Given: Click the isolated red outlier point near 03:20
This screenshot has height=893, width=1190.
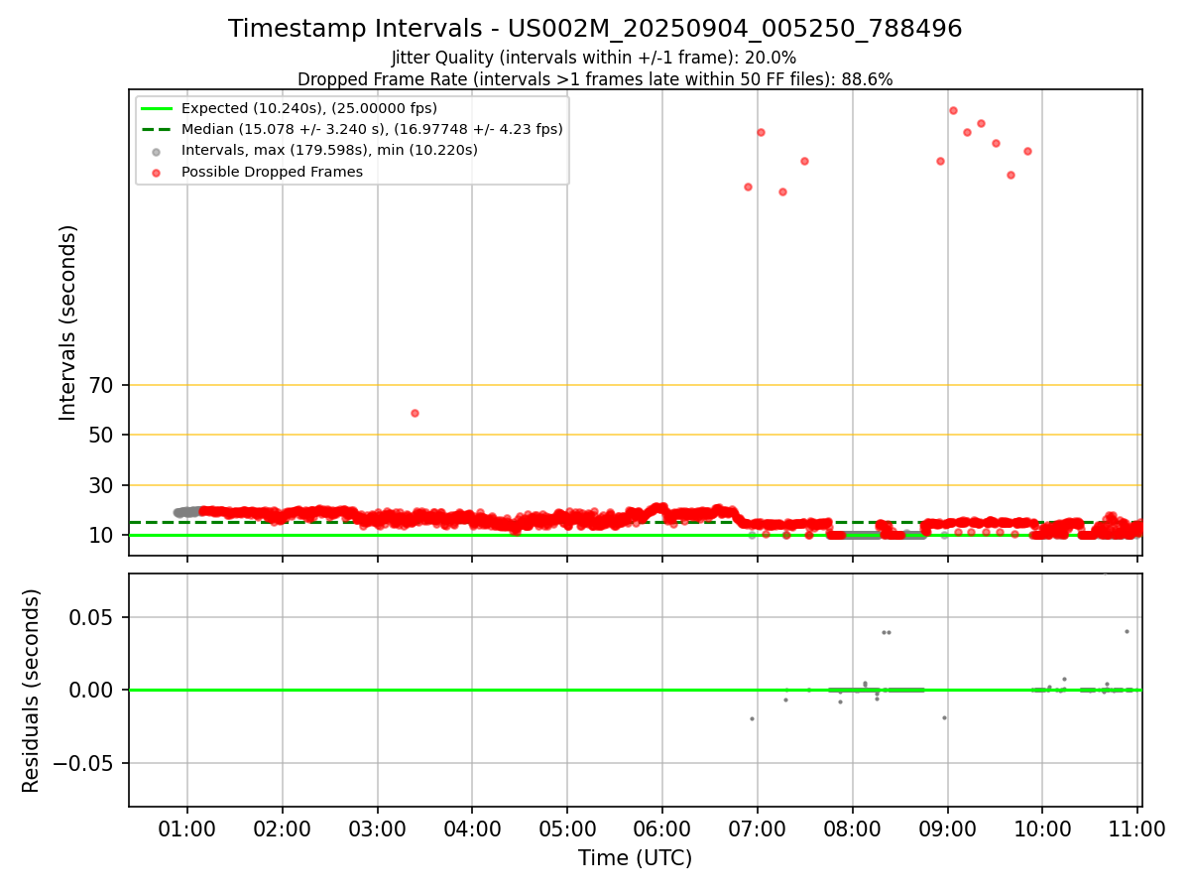Looking at the screenshot, I should pos(415,413).
